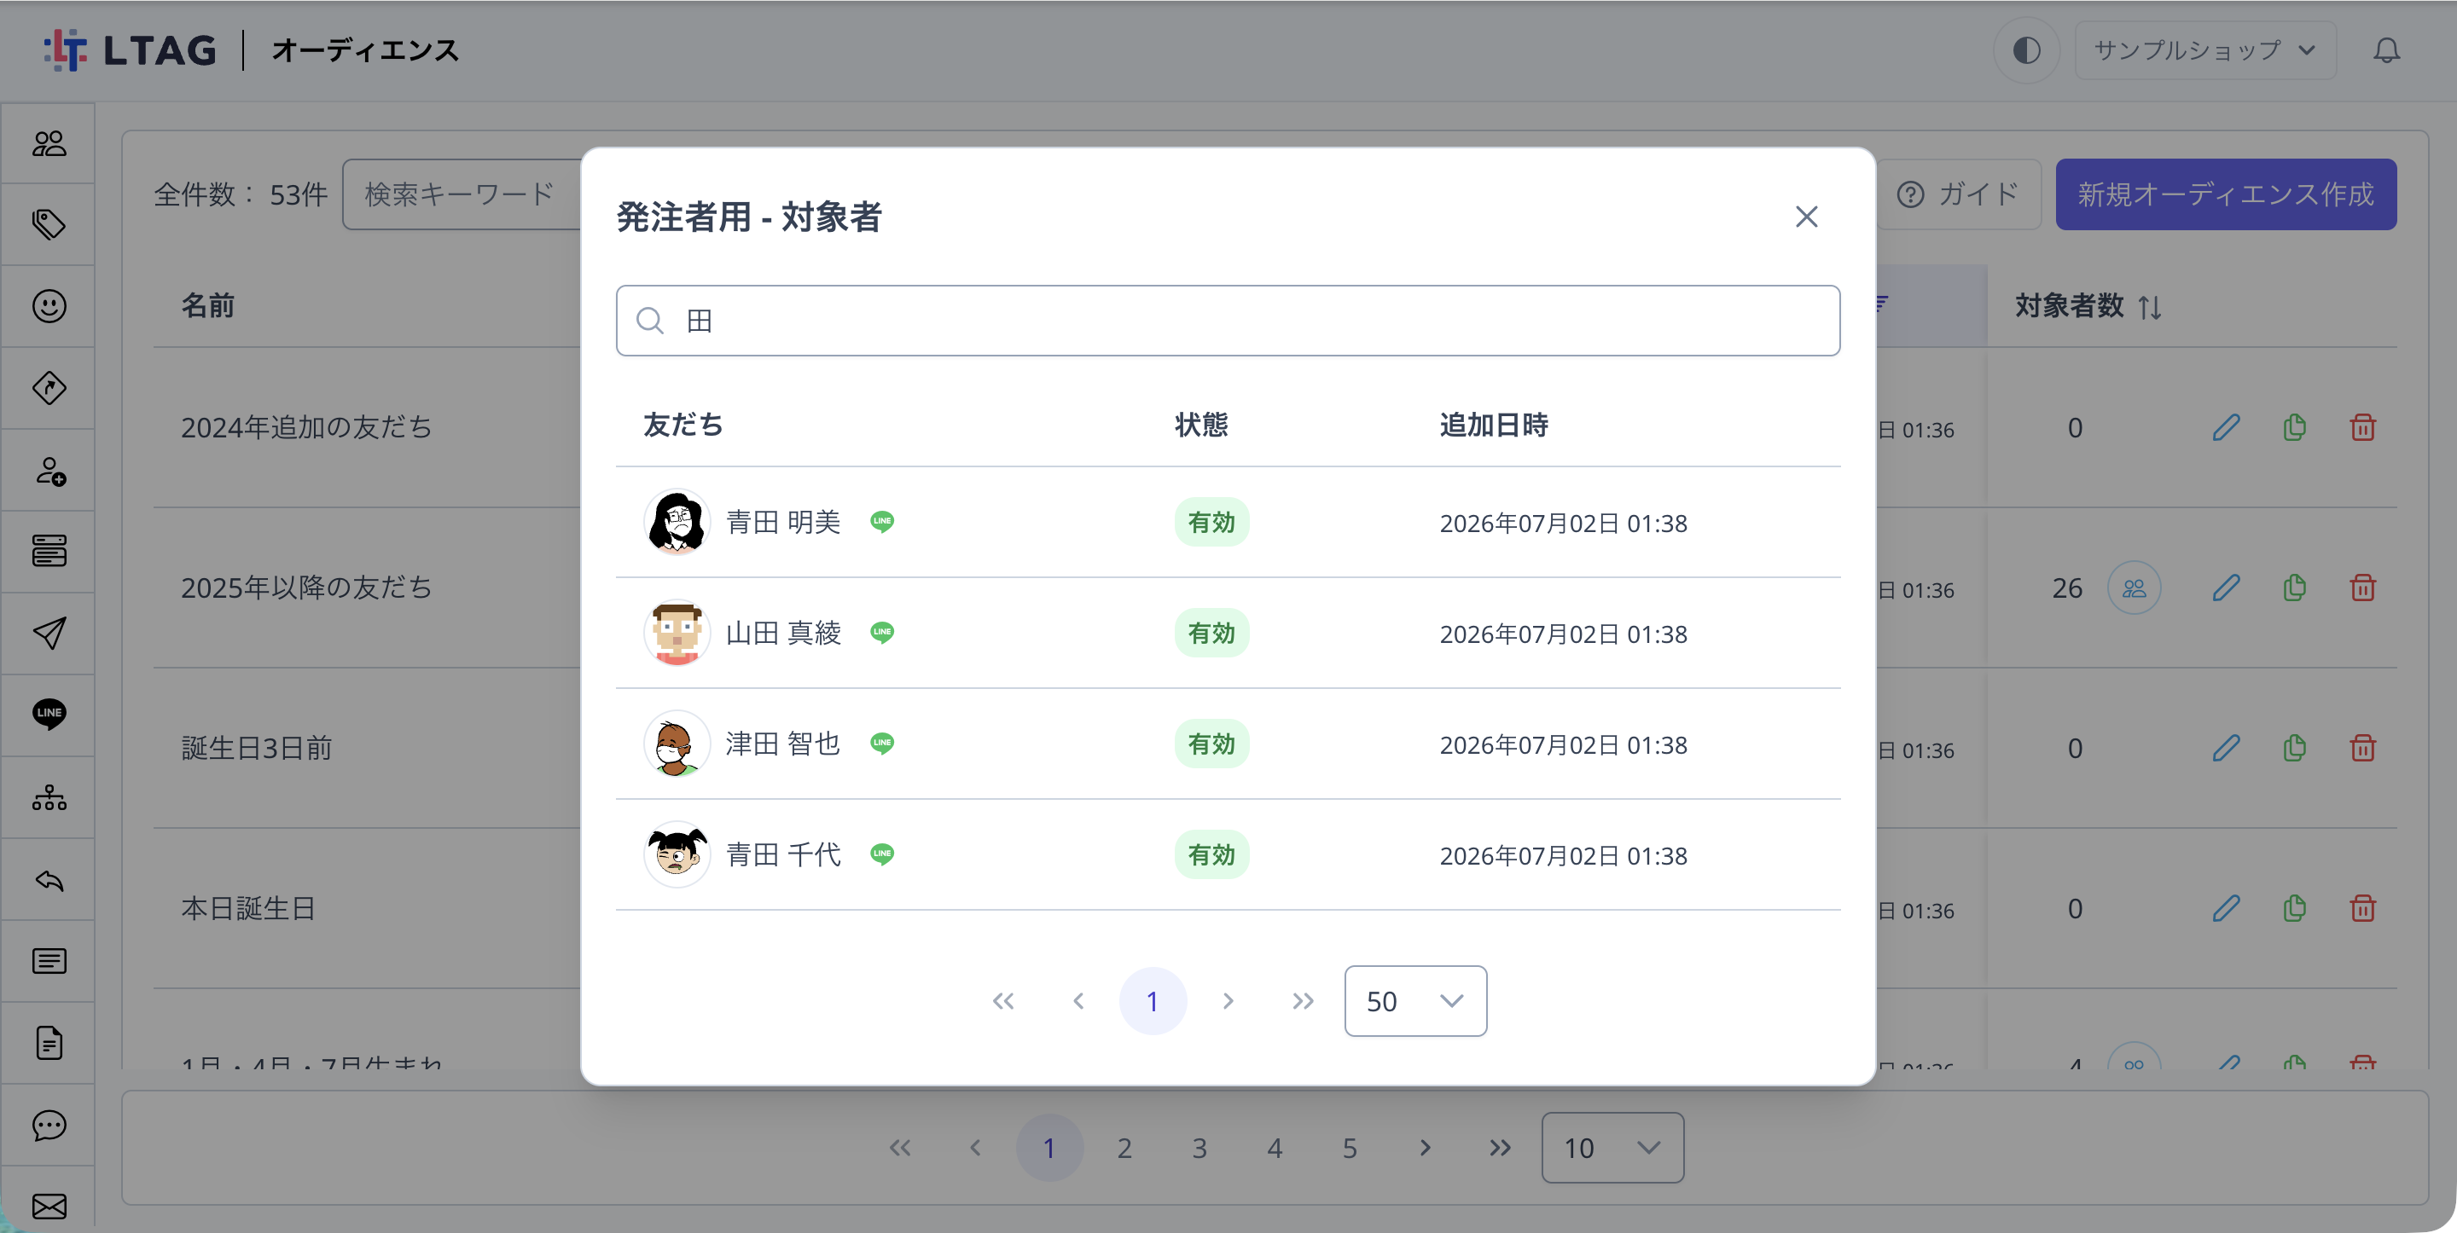Go to page 2 of the audience list
The width and height of the screenshot is (2457, 1233).
tap(1124, 1147)
